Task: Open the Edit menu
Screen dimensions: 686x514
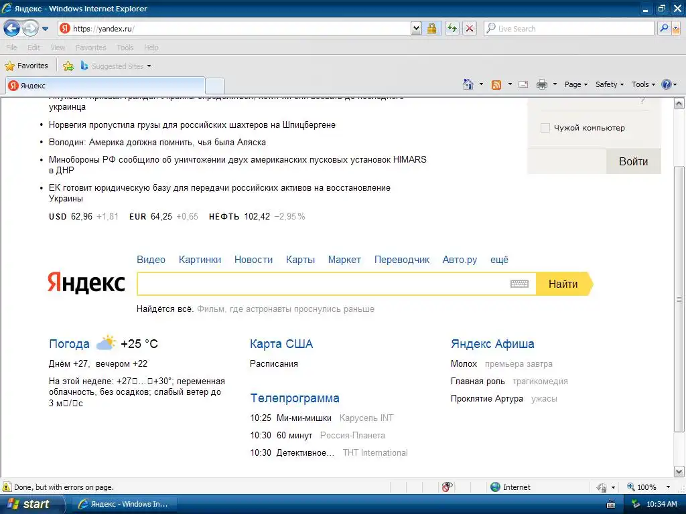Action: tap(33, 48)
